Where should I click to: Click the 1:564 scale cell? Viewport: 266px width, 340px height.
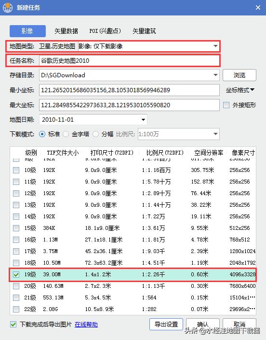click(149, 297)
